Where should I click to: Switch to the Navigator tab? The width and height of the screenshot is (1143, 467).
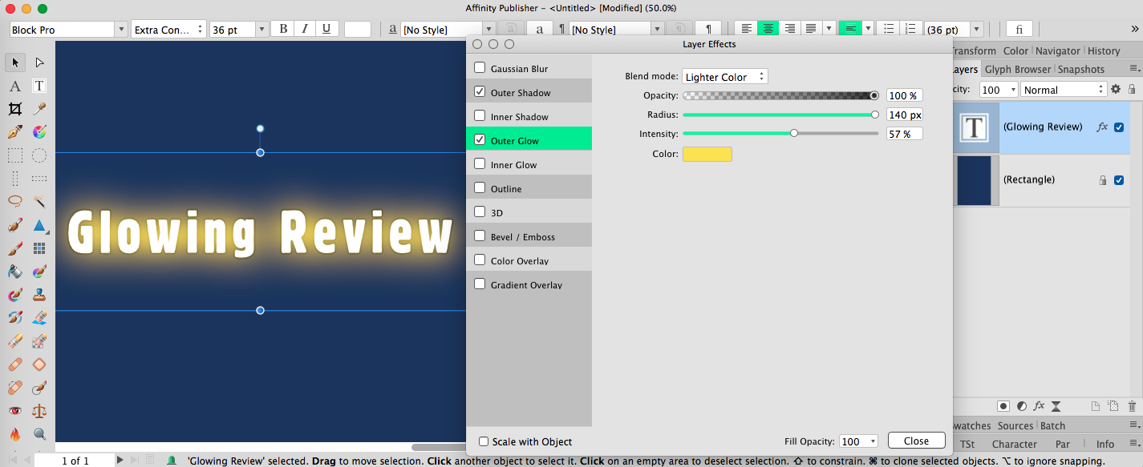(1057, 50)
